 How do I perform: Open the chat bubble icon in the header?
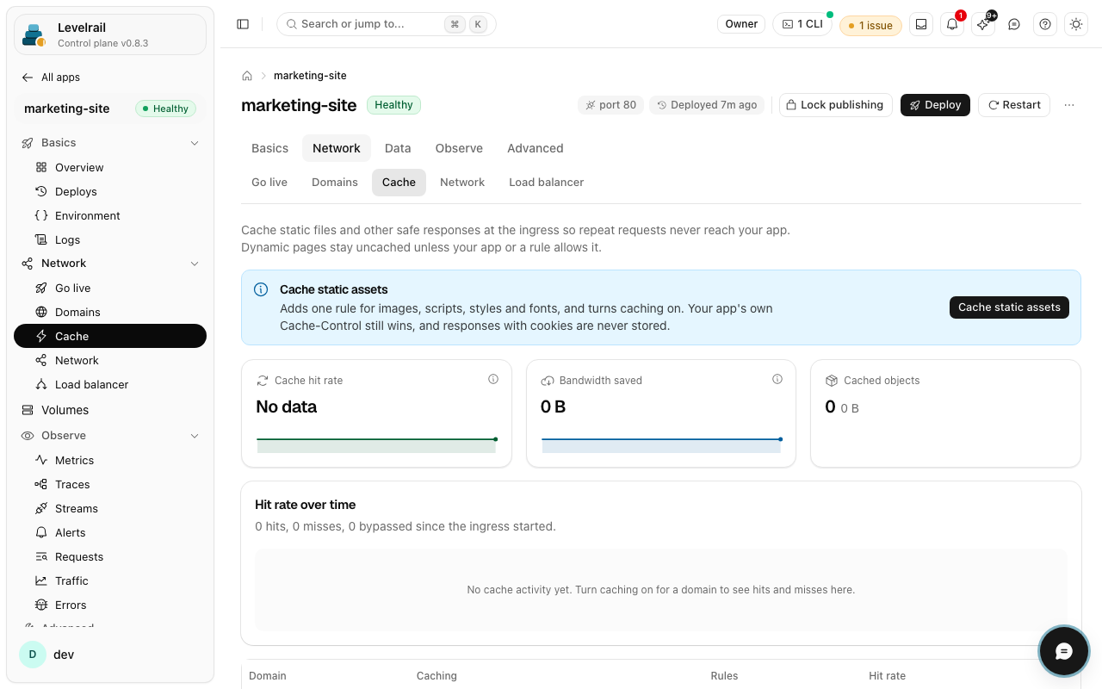[1014, 24]
